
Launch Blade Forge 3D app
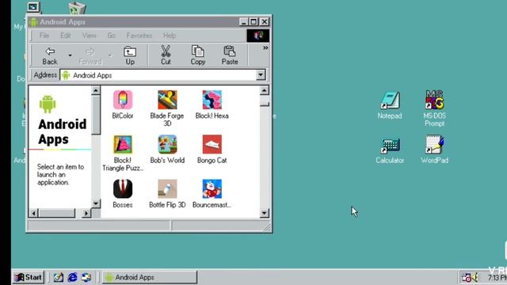pyautogui.click(x=167, y=100)
